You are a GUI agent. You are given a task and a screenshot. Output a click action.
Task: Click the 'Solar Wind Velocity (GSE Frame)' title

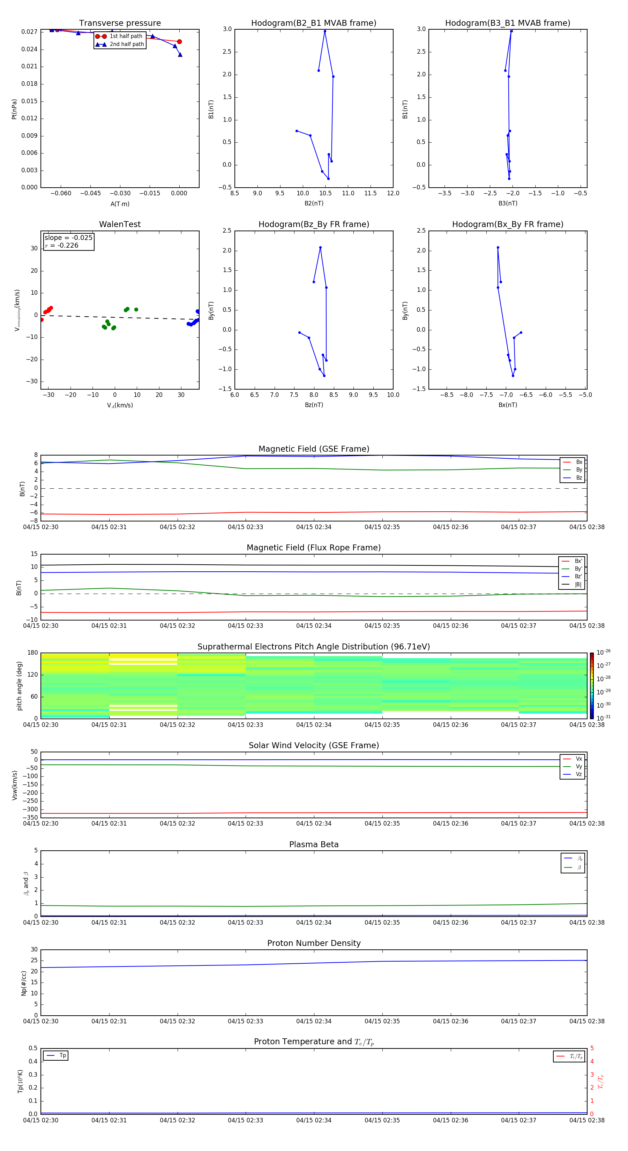tap(314, 746)
